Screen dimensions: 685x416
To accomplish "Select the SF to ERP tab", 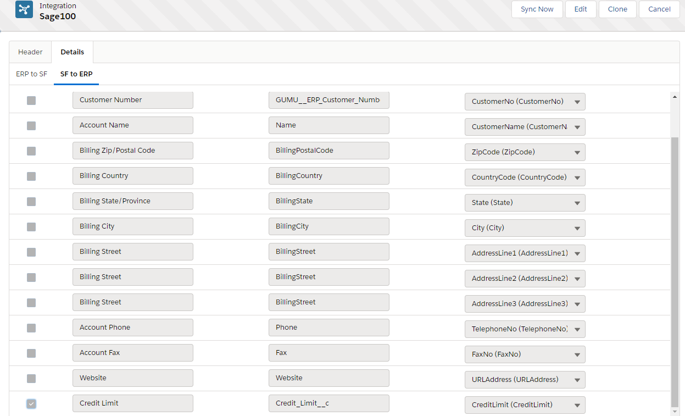I will click(x=76, y=74).
